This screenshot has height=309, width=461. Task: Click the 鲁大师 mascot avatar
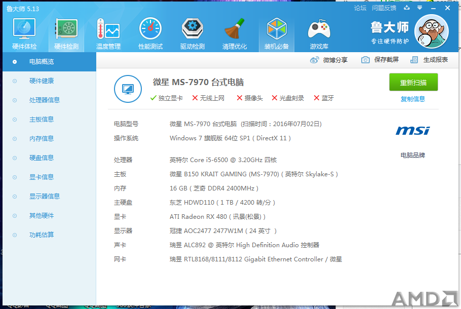(431, 31)
